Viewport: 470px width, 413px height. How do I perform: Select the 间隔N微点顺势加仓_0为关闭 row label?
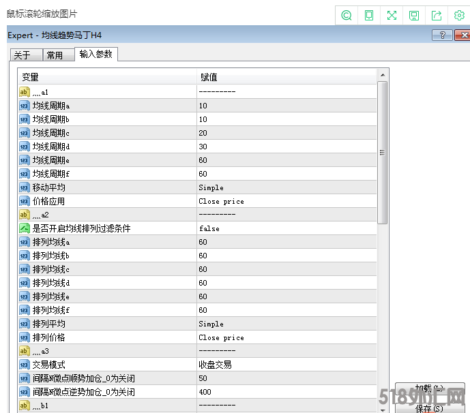pyautogui.click(x=84, y=378)
